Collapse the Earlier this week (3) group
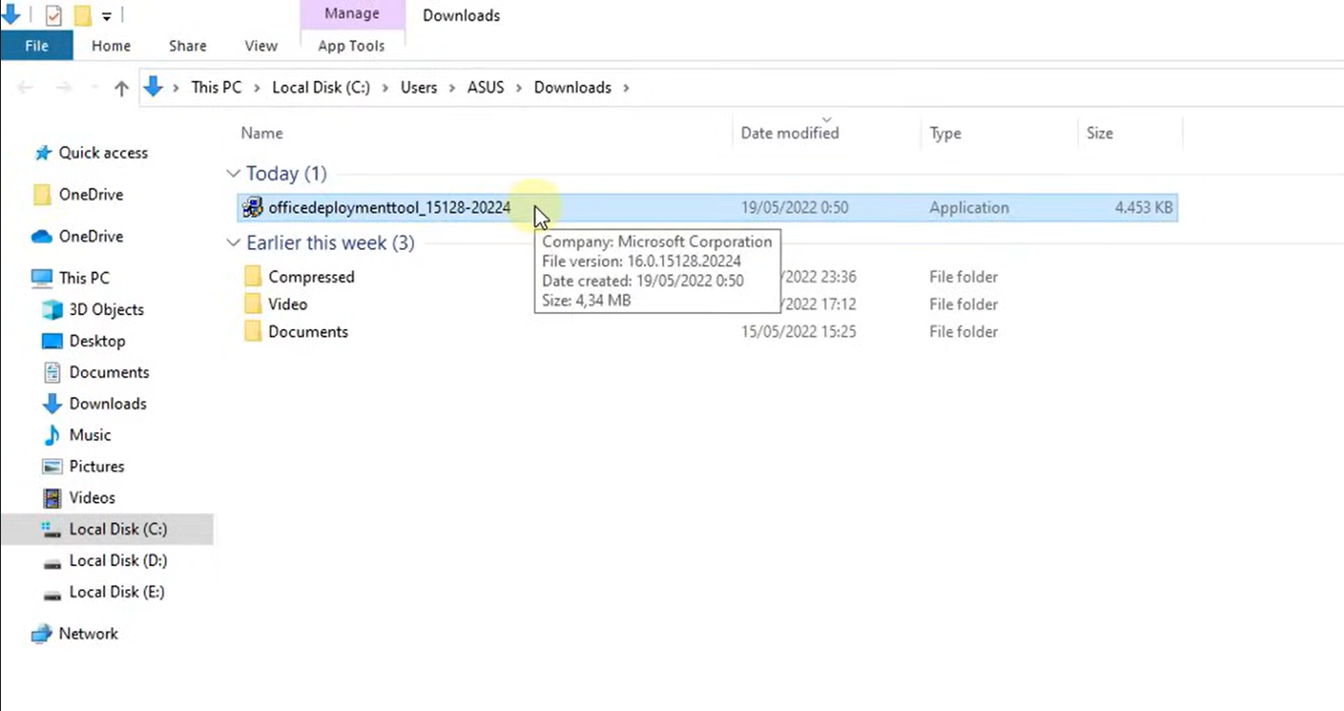The image size is (1344, 711). tap(233, 244)
